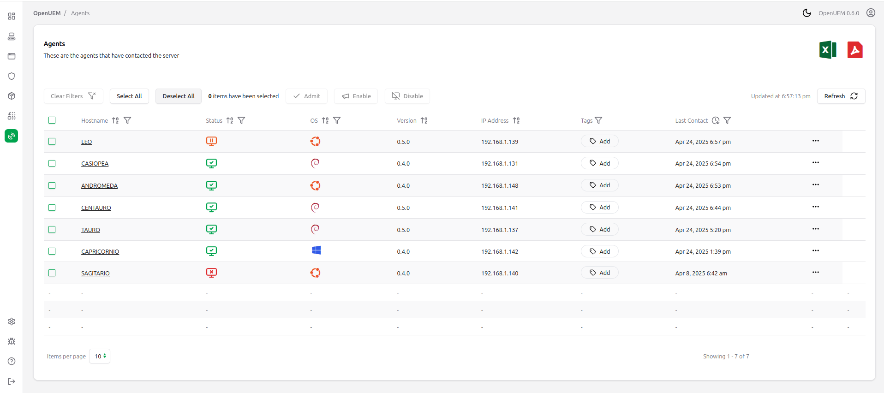Image resolution: width=884 pixels, height=393 pixels.
Task: Open the security shield icon in sidebar
Action: pyautogui.click(x=12, y=76)
